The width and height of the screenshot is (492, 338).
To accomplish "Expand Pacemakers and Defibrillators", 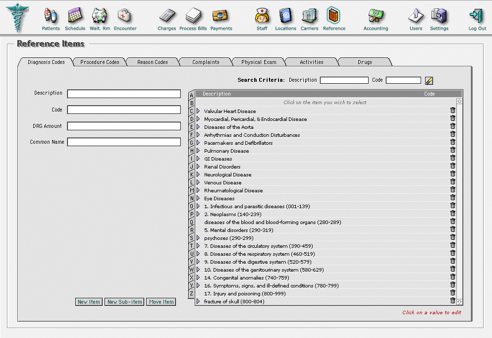I will pos(198,142).
